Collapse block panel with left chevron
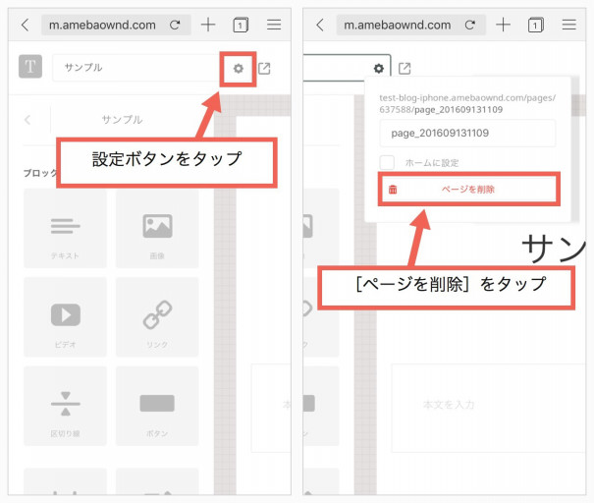594x503 pixels. [27, 120]
